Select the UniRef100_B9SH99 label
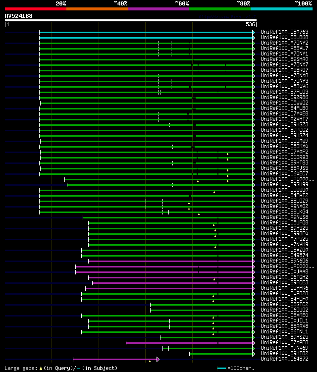Viewport: 317px width, 372px height. (x=284, y=185)
